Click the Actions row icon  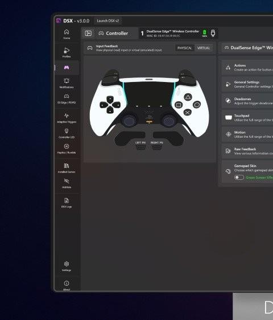click(x=228, y=67)
